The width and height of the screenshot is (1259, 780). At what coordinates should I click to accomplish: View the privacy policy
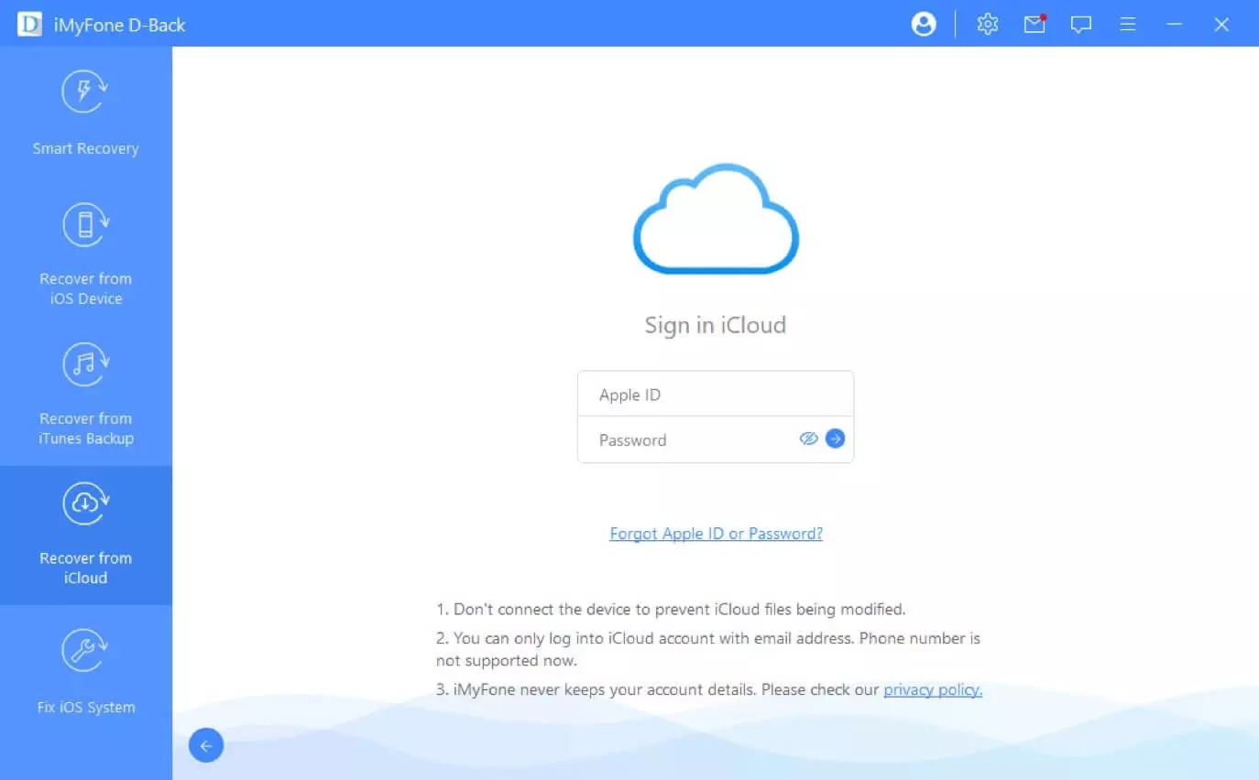point(932,689)
